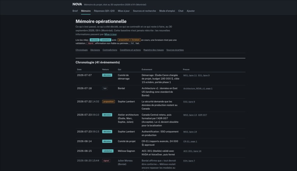Open evidence link 'E04, ligne 7'
The image size is (297, 171).
pyautogui.click(x=189, y=161)
